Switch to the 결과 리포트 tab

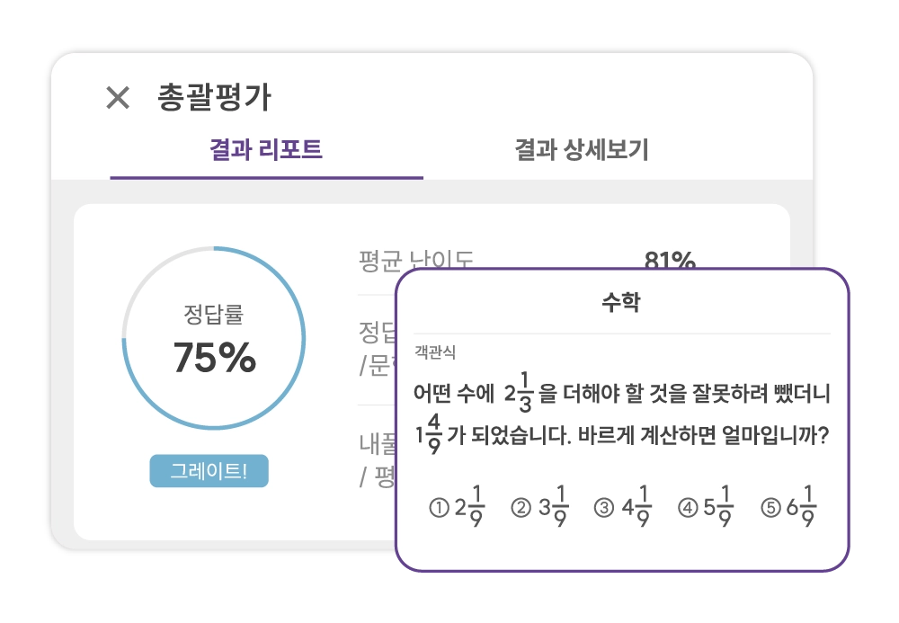(x=266, y=150)
